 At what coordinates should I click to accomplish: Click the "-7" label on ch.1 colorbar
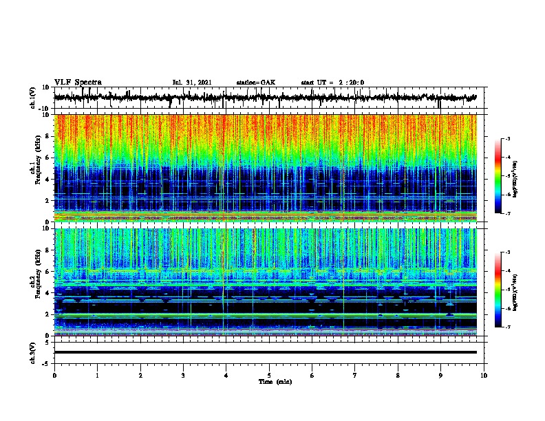[x=507, y=213]
